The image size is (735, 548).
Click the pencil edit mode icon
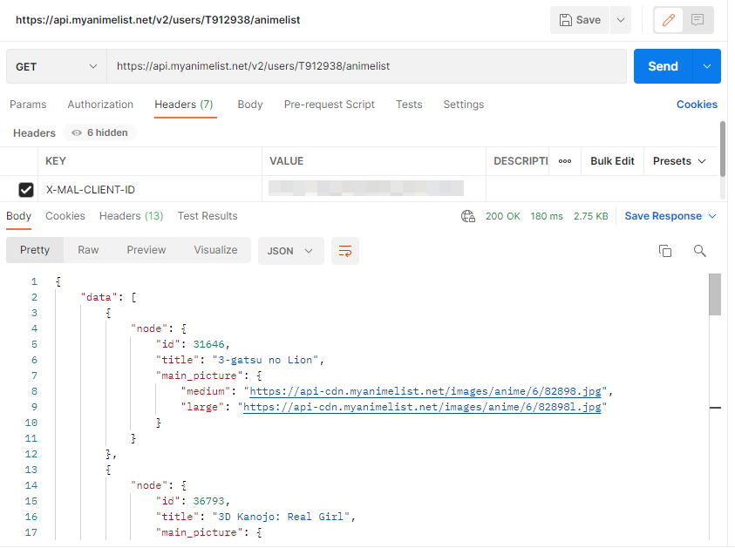[669, 20]
